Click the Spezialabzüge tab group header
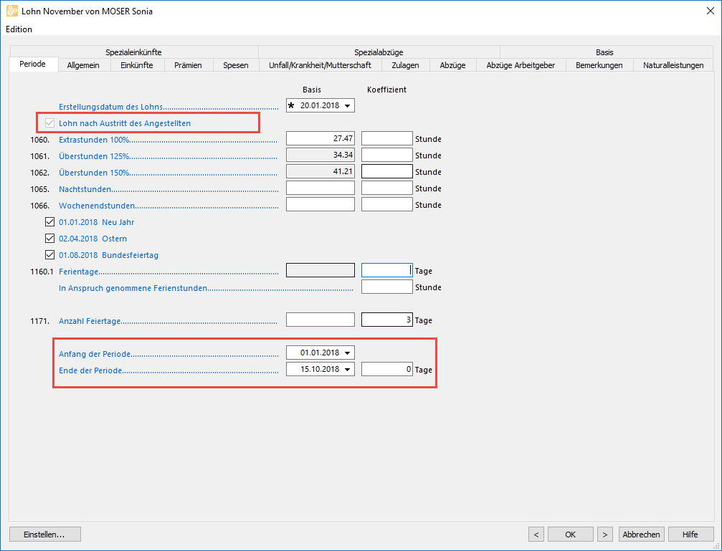The image size is (722, 551). 379,52
